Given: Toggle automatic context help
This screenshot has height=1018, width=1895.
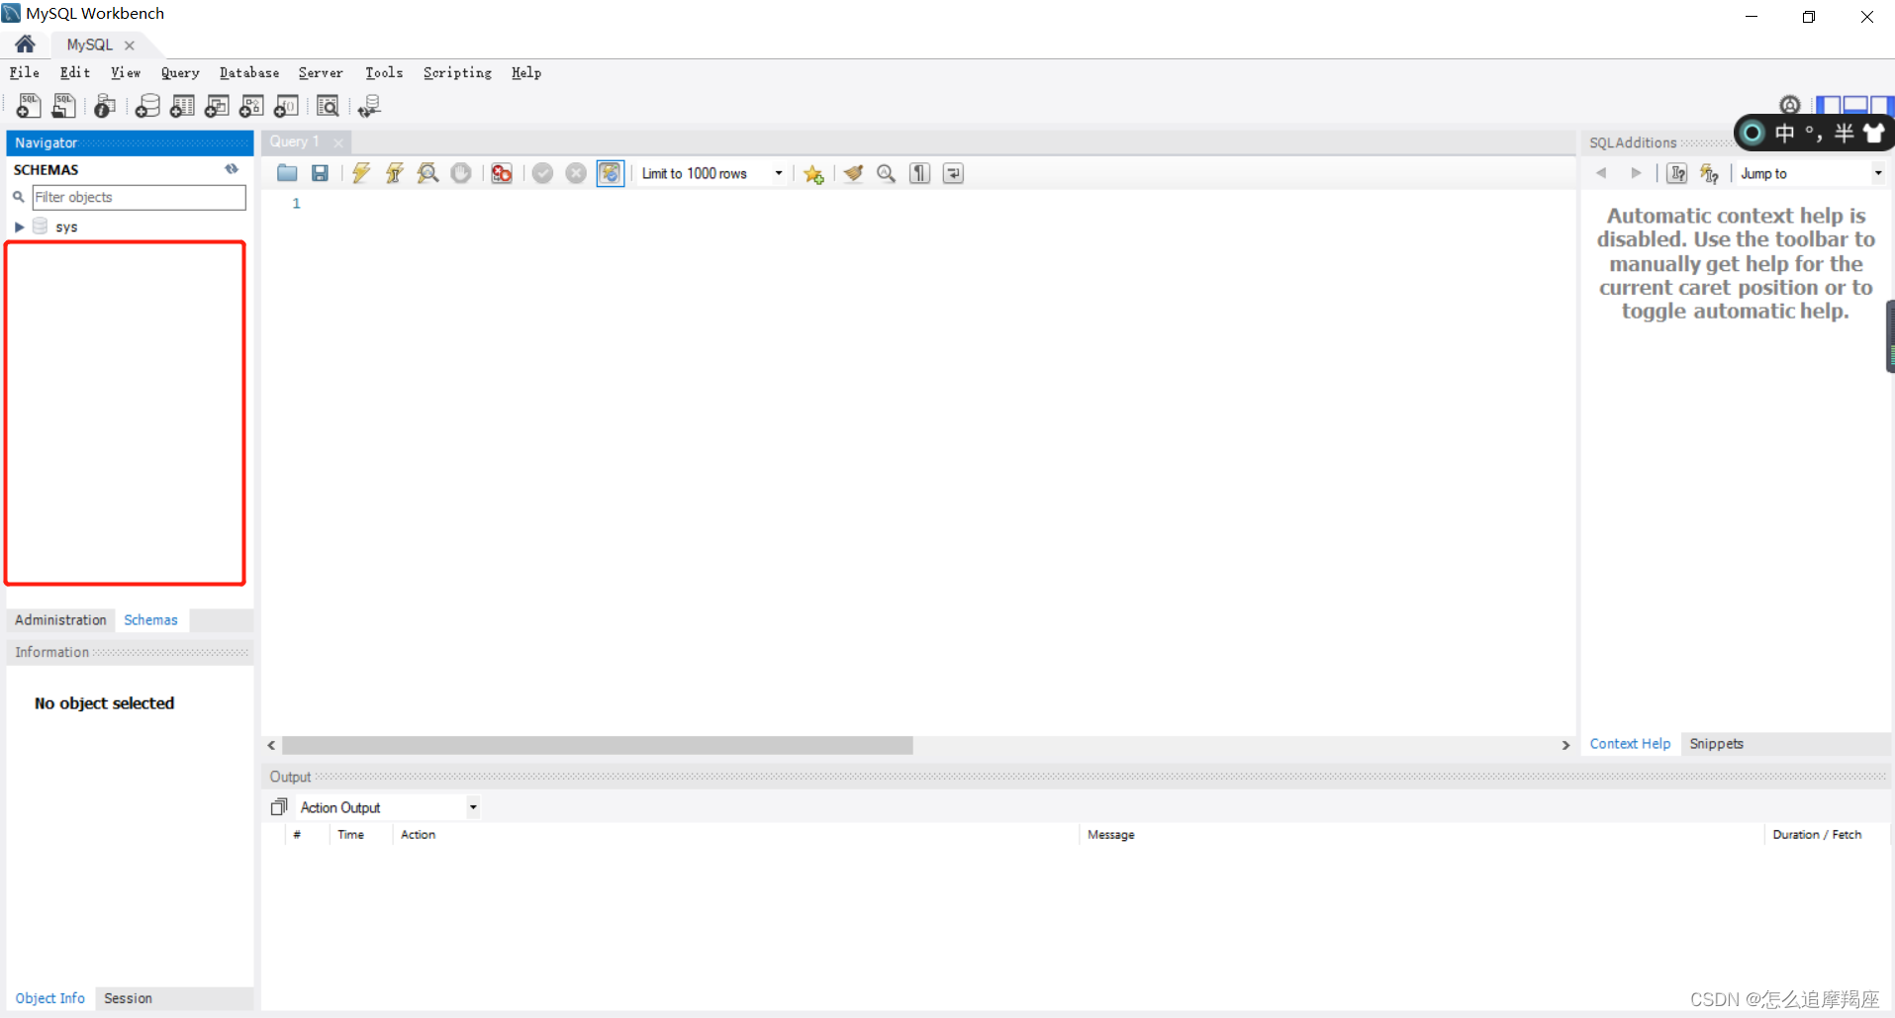Looking at the screenshot, I should (1710, 173).
